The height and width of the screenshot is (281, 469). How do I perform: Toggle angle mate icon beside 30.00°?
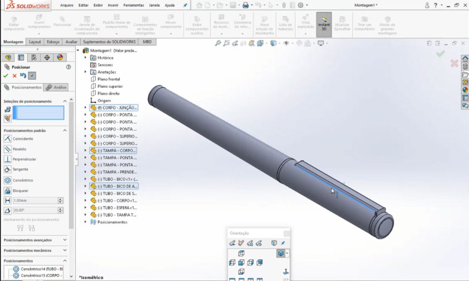pyautogui.click(x=7, y=211)
